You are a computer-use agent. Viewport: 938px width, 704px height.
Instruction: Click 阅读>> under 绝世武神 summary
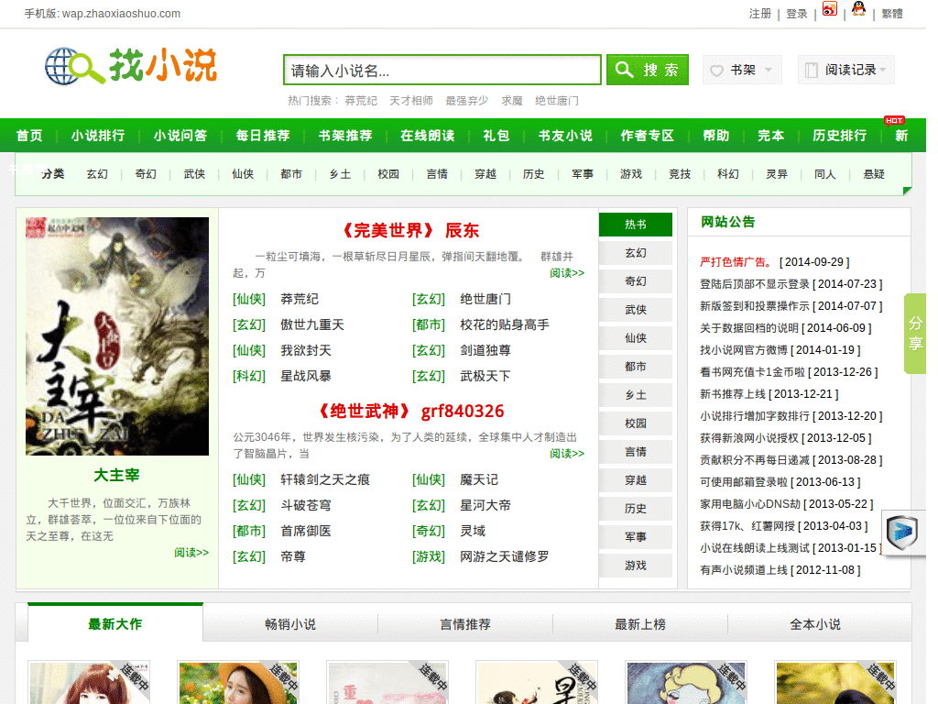tap(567, 454)
